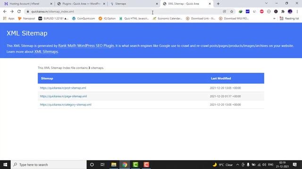Open Windows Start menu

pos(5,165)
